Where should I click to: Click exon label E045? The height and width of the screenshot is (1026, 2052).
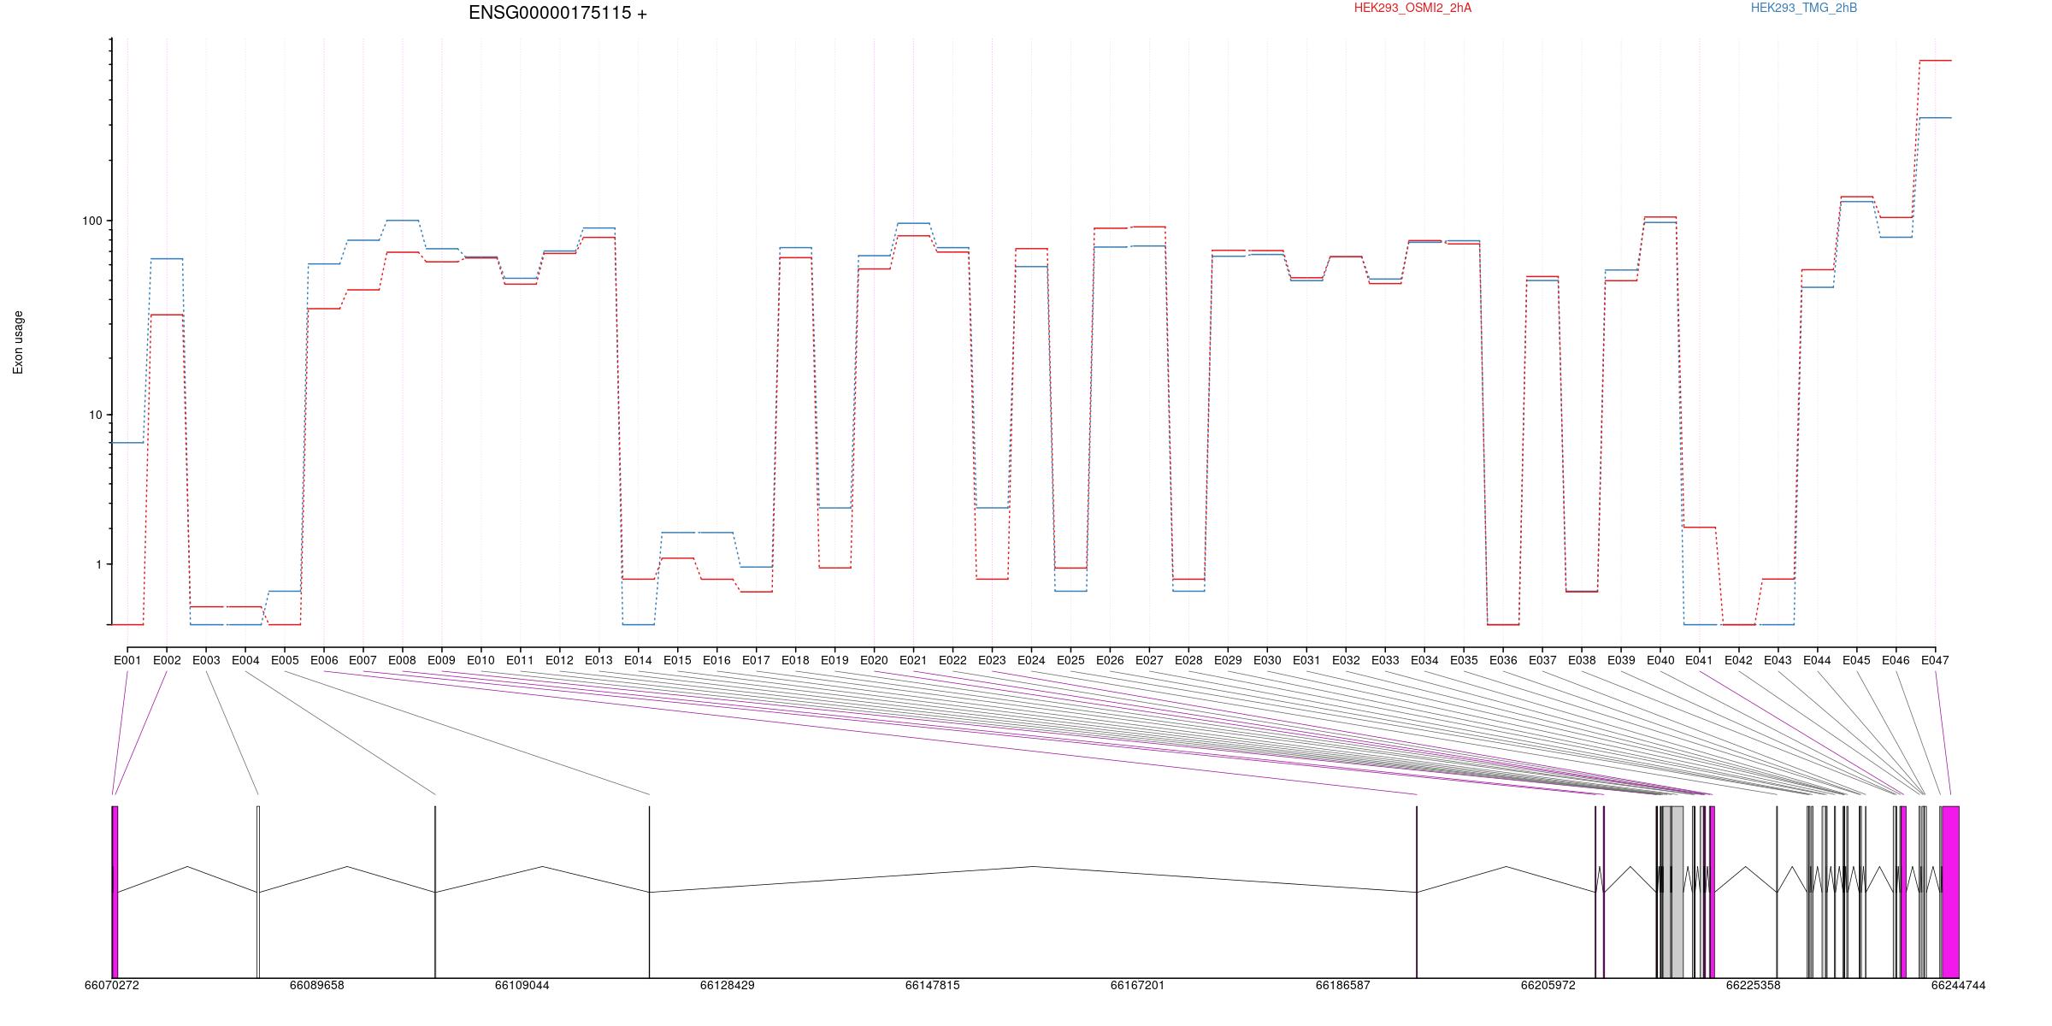1858,660
